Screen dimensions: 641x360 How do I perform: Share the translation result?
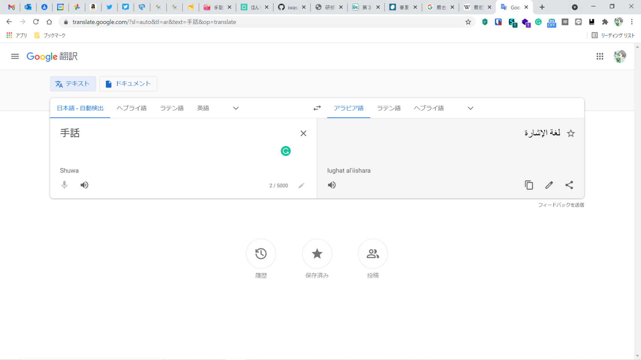pyautogui.click(x=569, y=185)
